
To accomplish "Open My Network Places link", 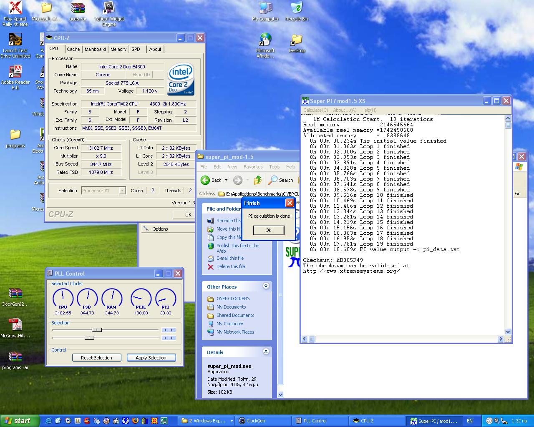I will (231, 332).
